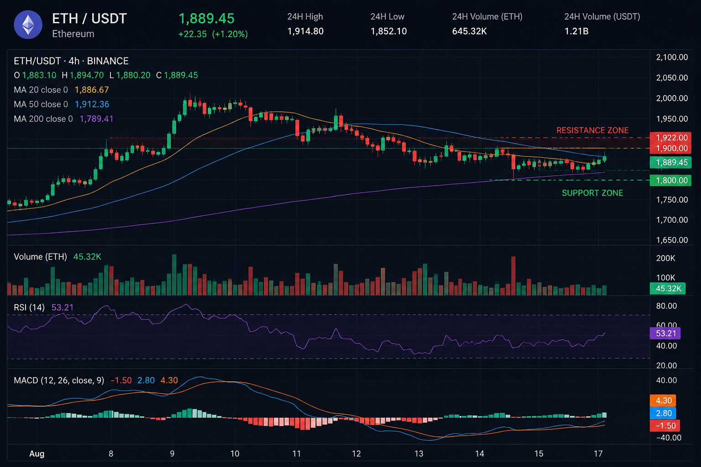Select the 645.32K volume value
This screenshot has height=467, width=701.
(470, 31)
